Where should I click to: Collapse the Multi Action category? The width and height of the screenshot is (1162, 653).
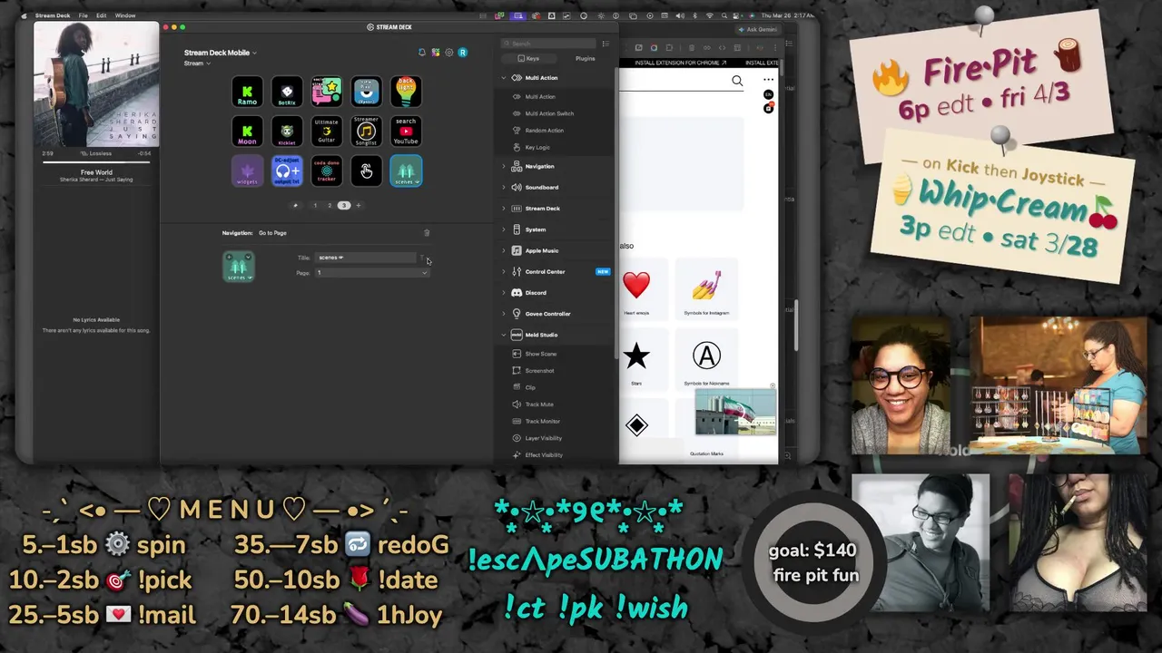click(504, 78)
